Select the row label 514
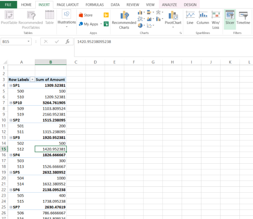The width and height of the screenshot is (253, 219). [x=21, y=184]
